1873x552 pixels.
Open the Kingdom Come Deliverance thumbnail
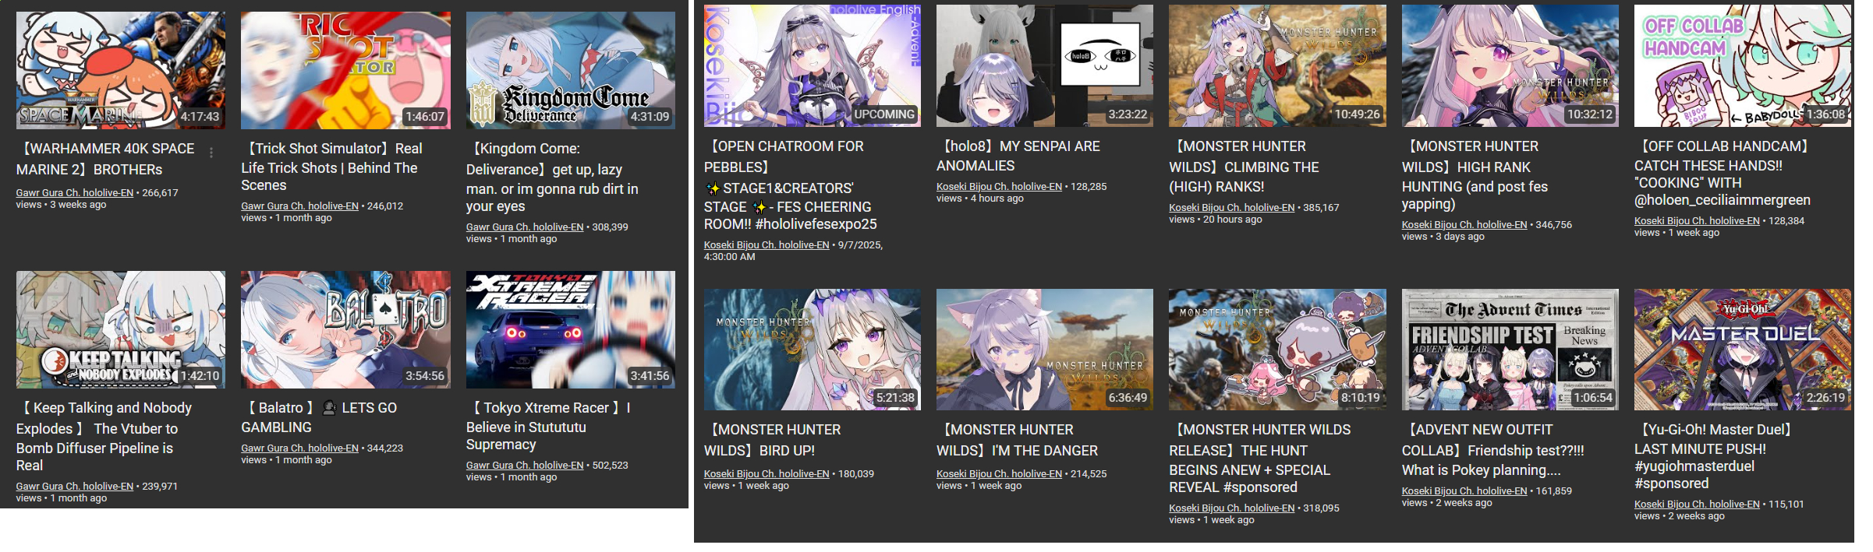pos(571,70)
